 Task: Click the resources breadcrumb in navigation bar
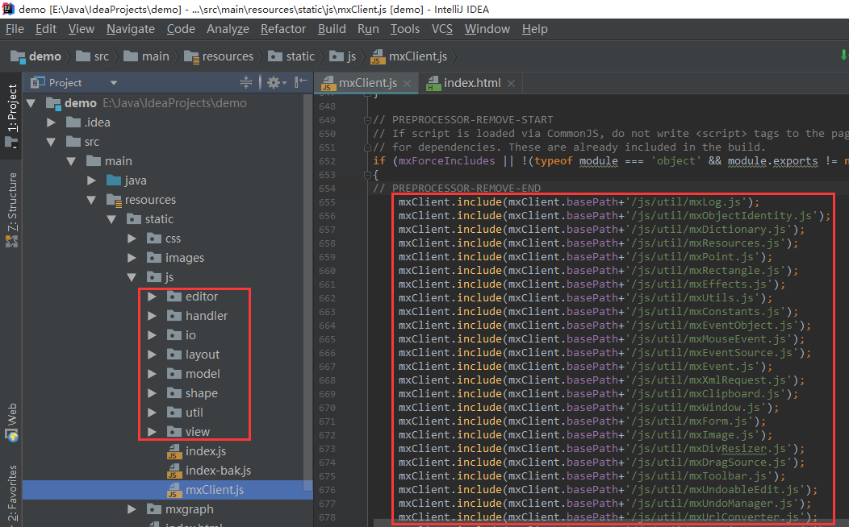(x=219, y=56)
